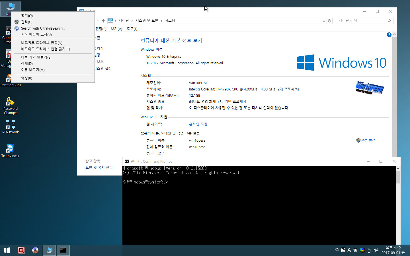Choose 시작 메뉴에 고정(U) menu entry

[x=53, y=34]
